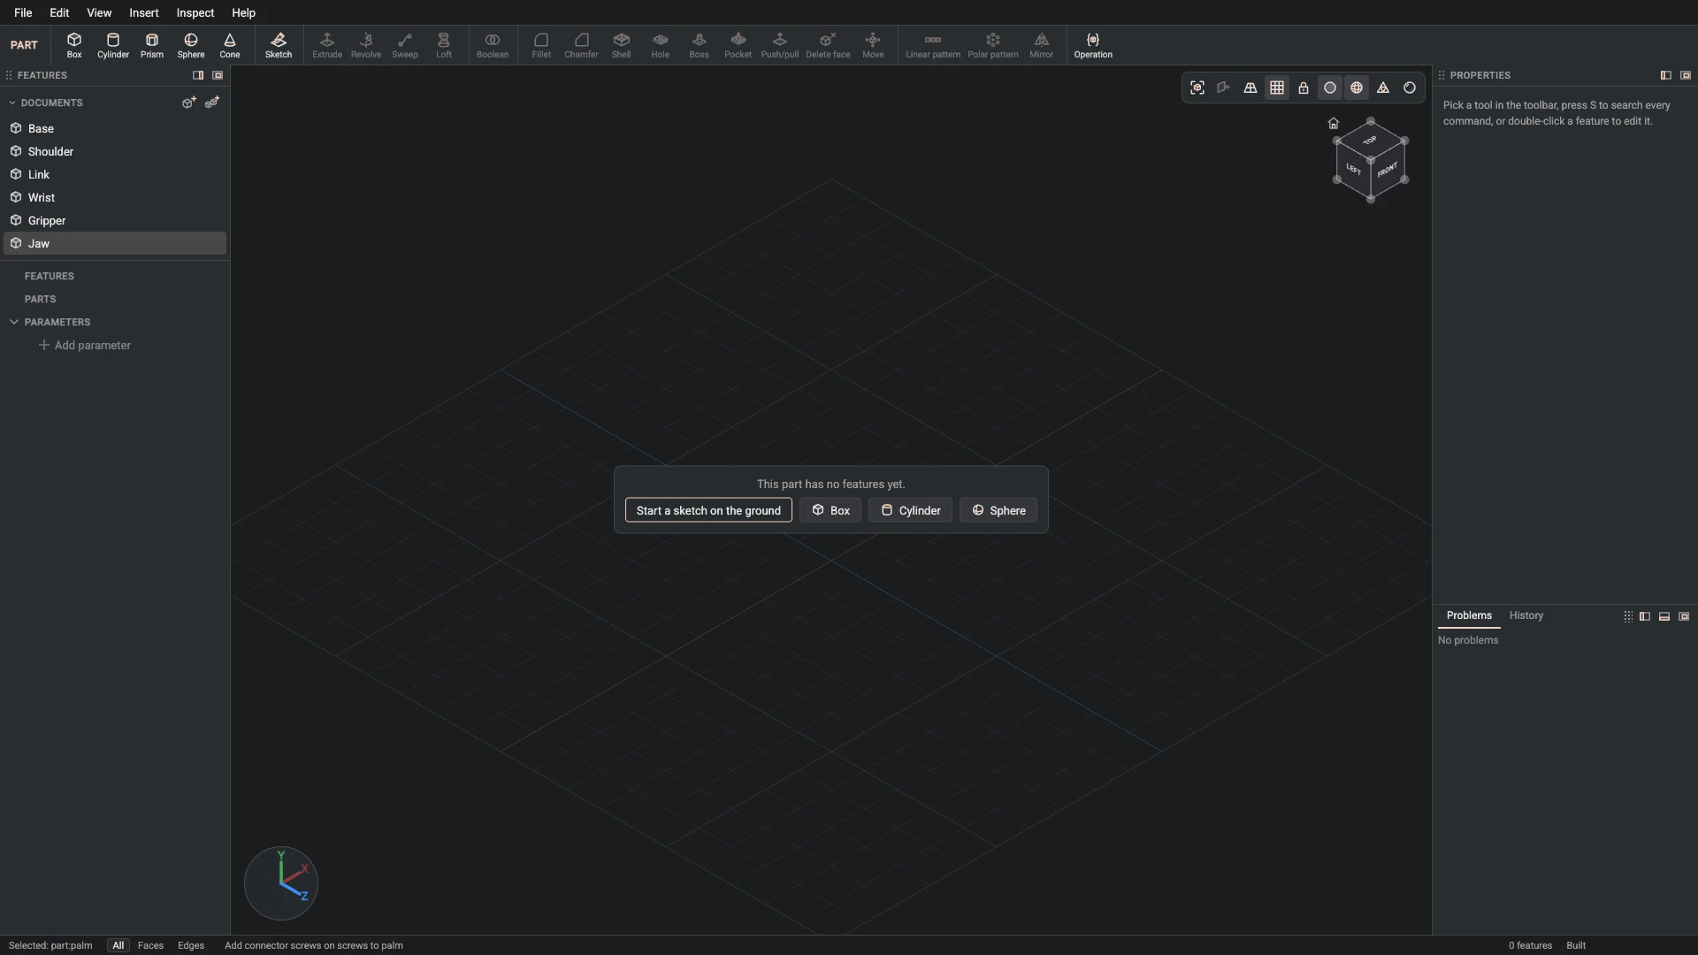Set selection filter to Faces
Viewport: 1698px width, 955px height.
pyautogui.click(x=150, y=945)
